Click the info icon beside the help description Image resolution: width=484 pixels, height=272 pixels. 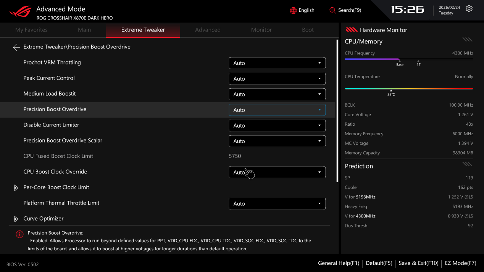click(19, 234)
